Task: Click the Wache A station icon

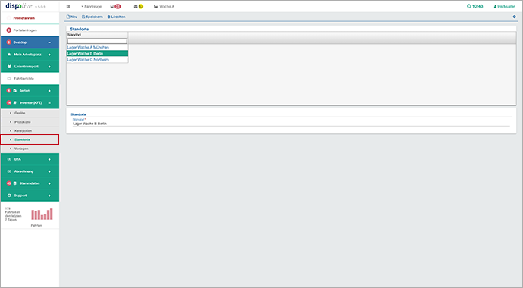Action: tap(156, 6)
